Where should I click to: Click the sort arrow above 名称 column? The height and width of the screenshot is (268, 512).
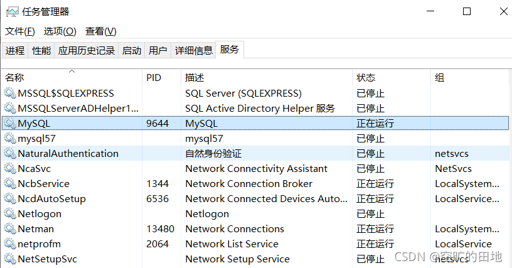(72, 71)
